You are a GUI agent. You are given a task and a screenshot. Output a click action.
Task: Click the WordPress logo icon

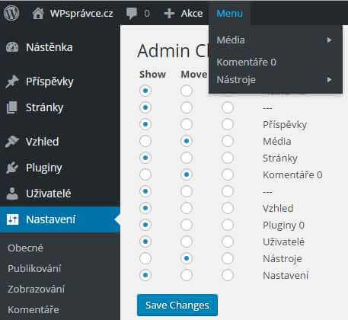click(x=11, y=13)
